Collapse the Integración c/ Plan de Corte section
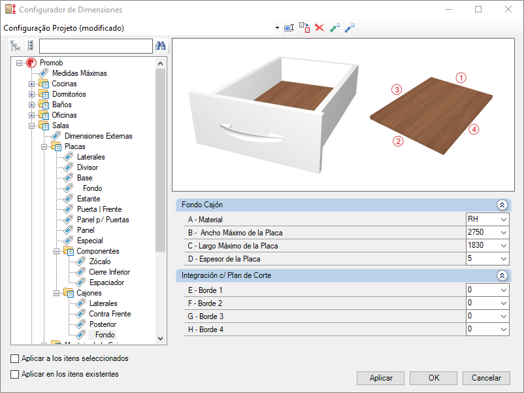 (502, 275)
